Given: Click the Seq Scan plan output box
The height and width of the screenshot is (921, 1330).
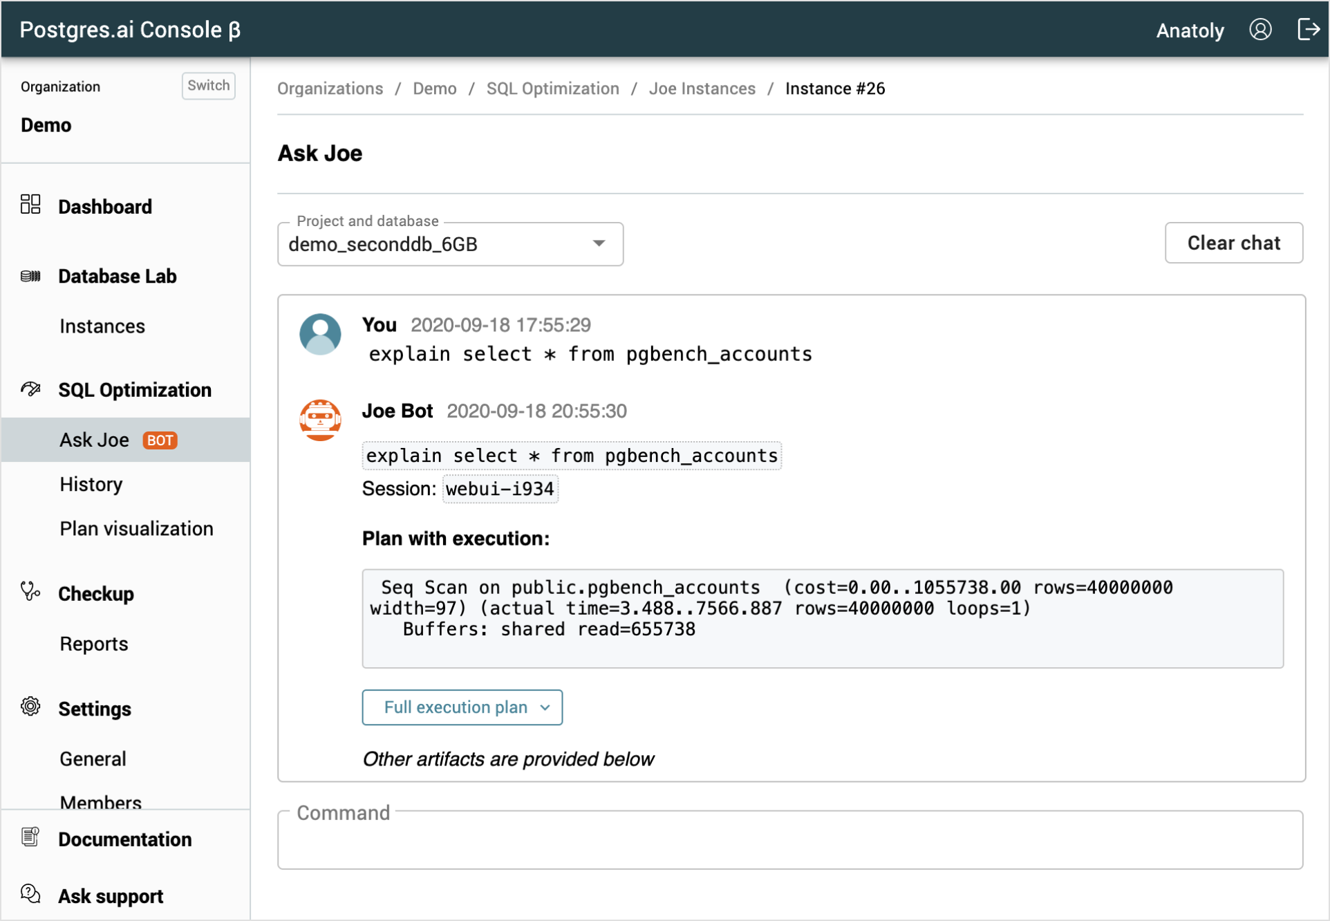Looking at the screenshot, I should [823, 618].
